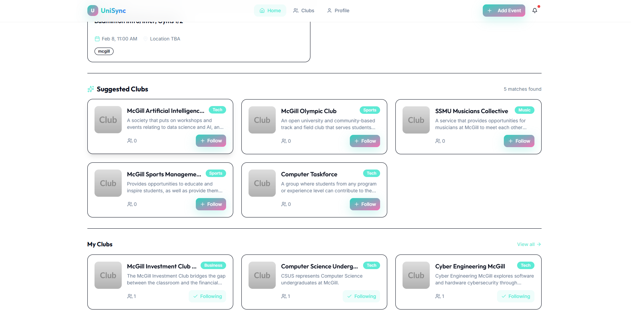Open the notifications bell
This screenshot has width=631, height=317.
coord(535,11)
